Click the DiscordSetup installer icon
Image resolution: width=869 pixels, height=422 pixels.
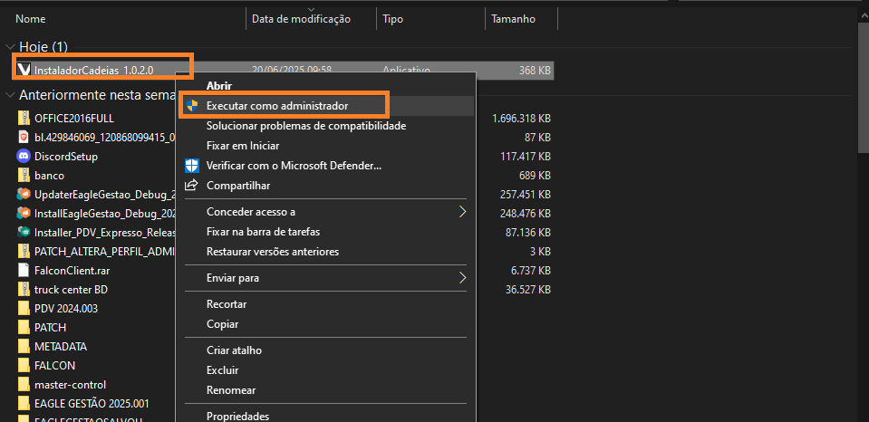[x=24, y=156]
